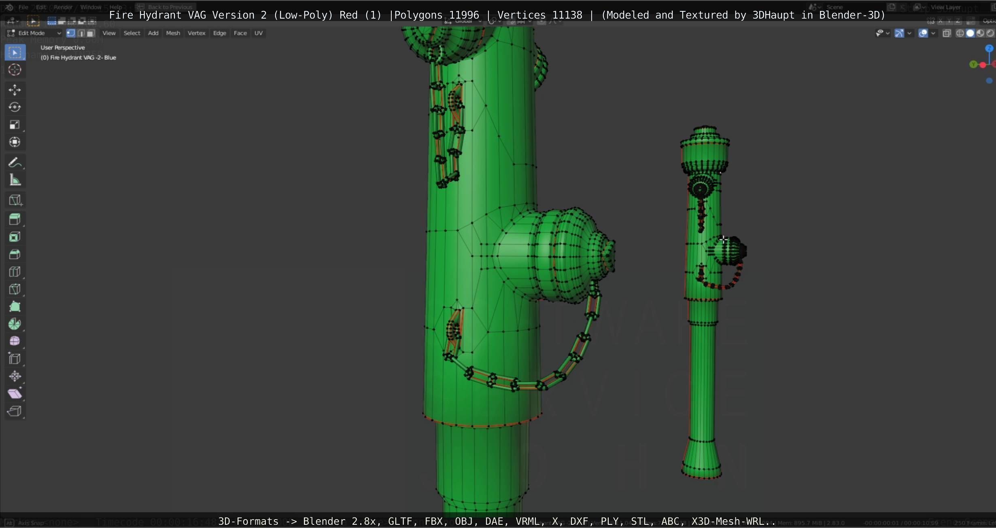Toggle viewport gizmos display

pos(899,33)
